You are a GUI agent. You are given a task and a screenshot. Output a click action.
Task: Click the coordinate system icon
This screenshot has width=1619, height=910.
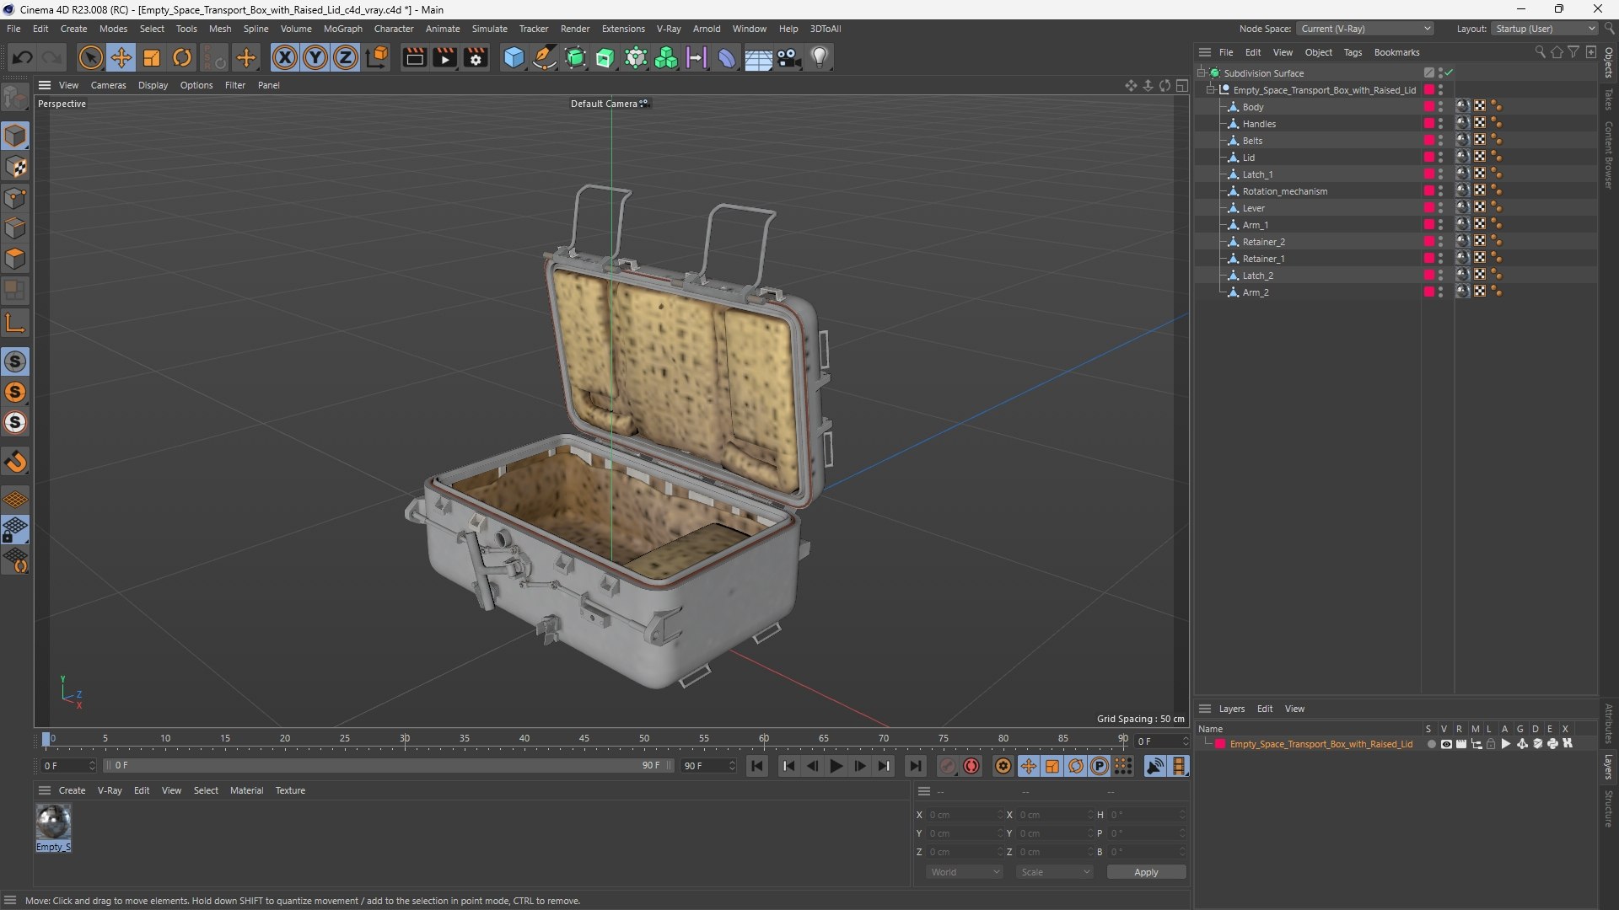pos(378,57)
